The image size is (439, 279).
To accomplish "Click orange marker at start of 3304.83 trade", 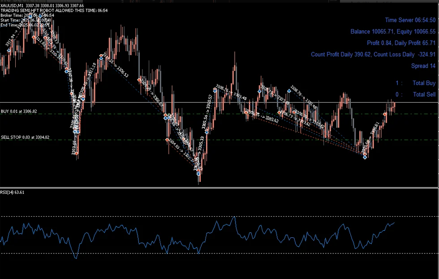I will pos(168,140).
